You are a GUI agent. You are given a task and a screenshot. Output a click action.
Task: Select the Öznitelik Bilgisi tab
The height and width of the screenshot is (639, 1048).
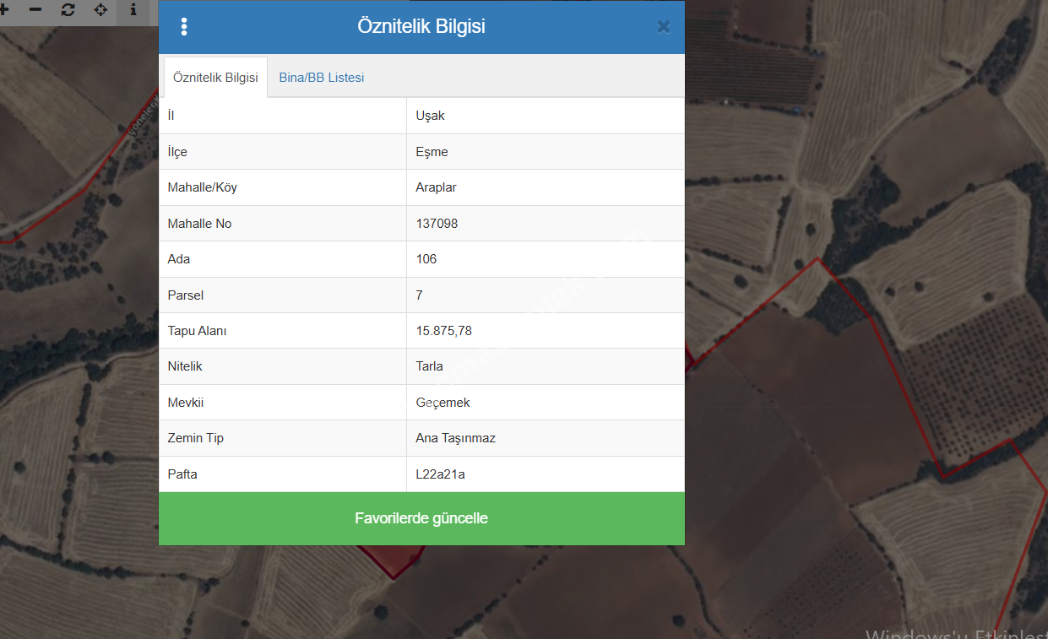click(215, 78)
